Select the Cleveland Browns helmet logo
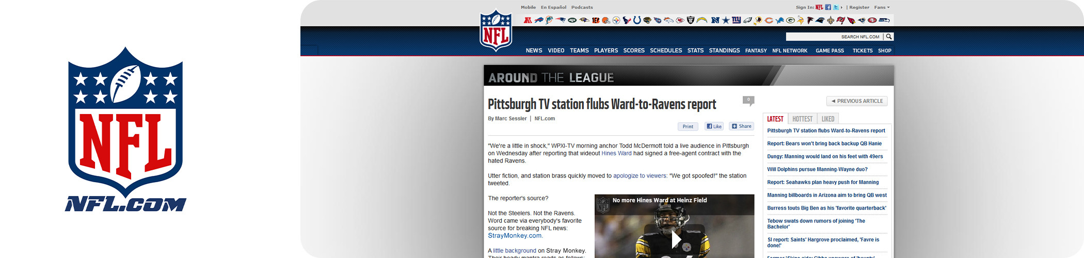The image size is (1084, 258). click(x=606, y=20)
